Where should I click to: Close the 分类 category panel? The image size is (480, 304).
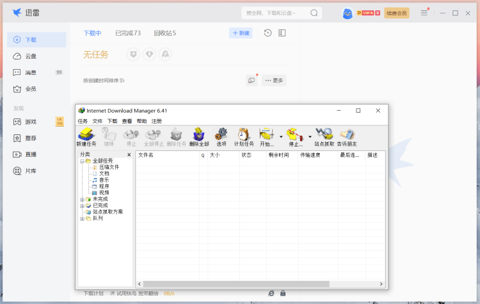[129, 155]
